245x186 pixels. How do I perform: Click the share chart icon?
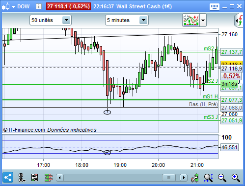[8, 177]
